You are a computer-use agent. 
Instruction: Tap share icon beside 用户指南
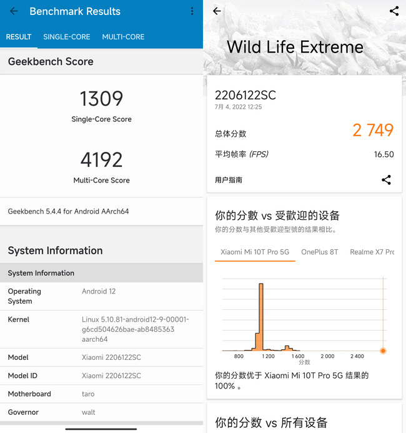[x=386, y=180]
